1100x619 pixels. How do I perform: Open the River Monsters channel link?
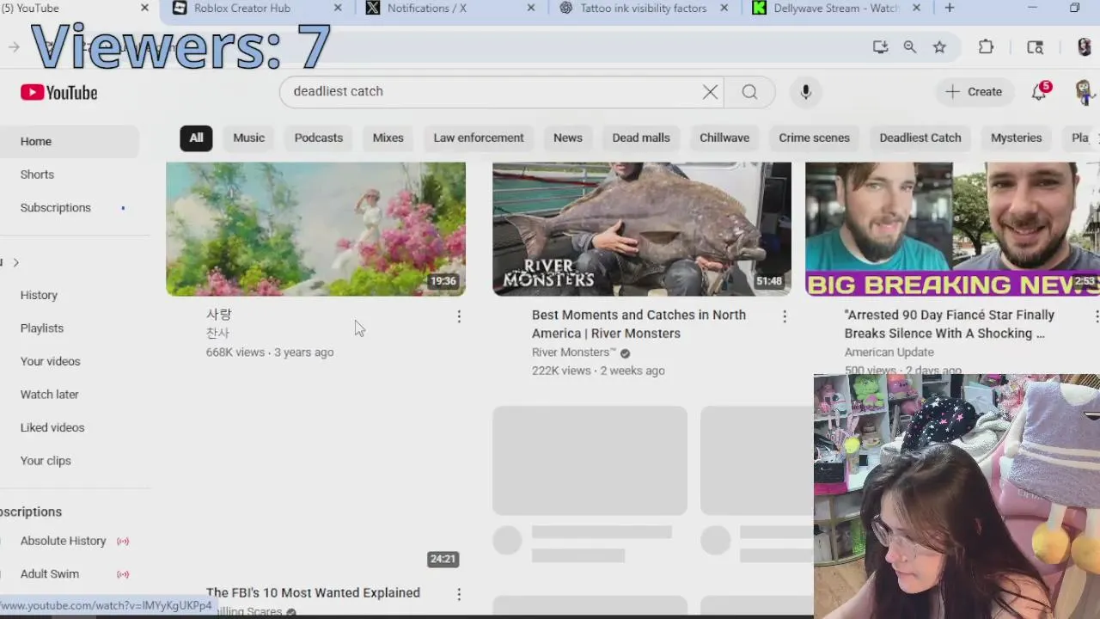point(574,352)
